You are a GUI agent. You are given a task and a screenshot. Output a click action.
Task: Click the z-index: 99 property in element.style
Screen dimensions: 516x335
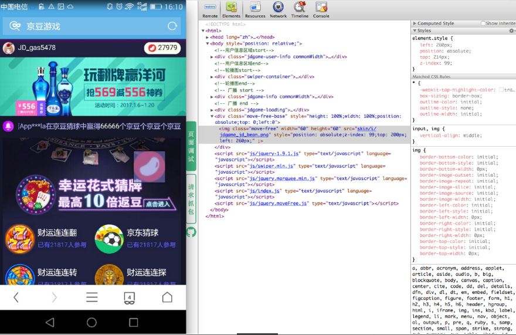436,63
